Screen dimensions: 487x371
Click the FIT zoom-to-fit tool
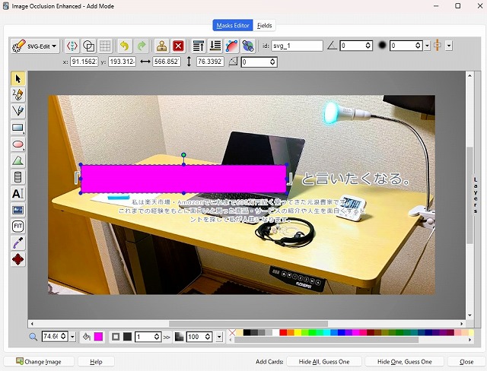pyautogui.click(x=18, y=227)
